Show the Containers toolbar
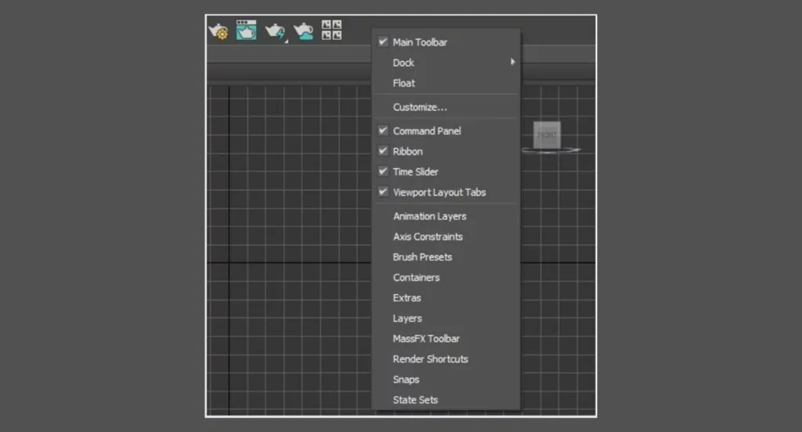The width and height of the screenshot is (802, 432). point(446,278)
